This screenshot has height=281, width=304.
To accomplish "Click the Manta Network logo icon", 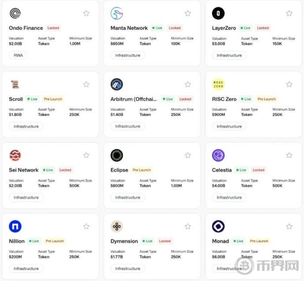I will point(117,13).
